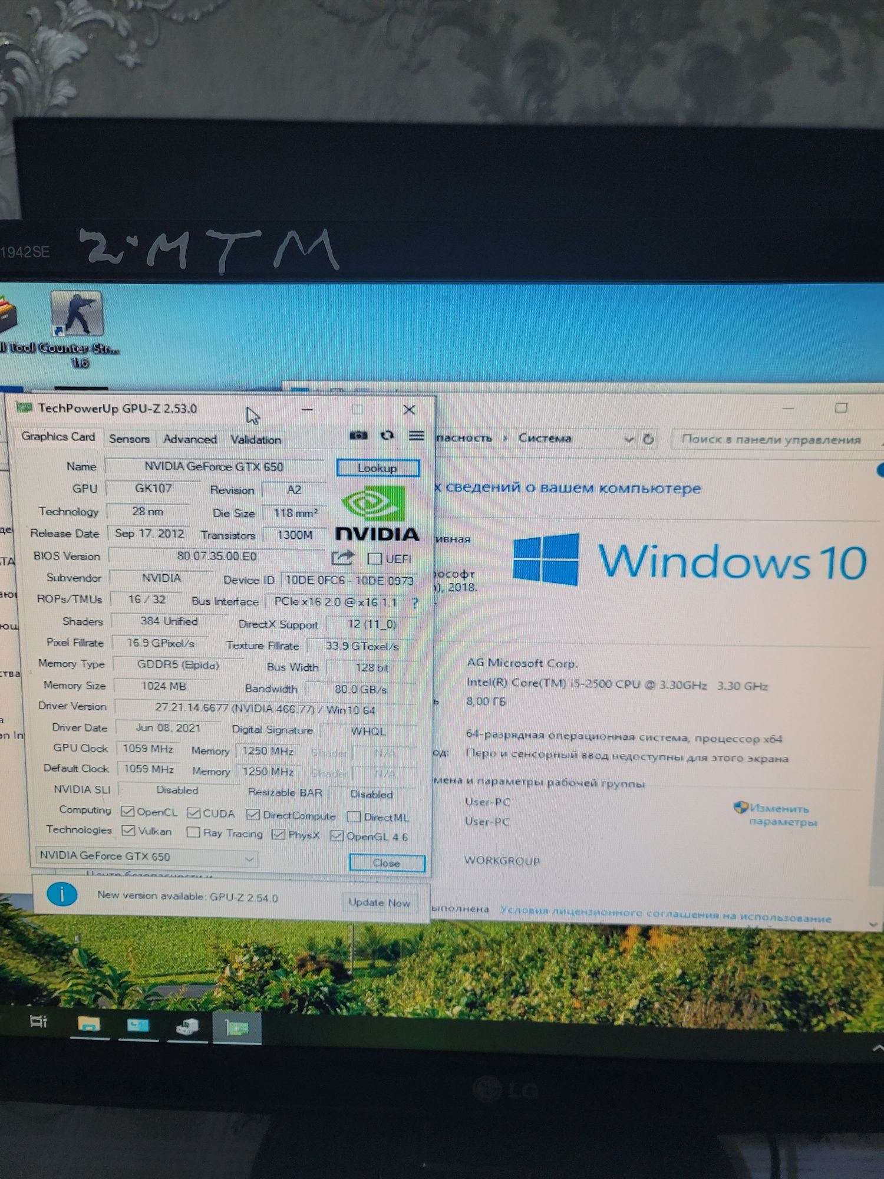Switch to the Validation tab

[255, 440]
